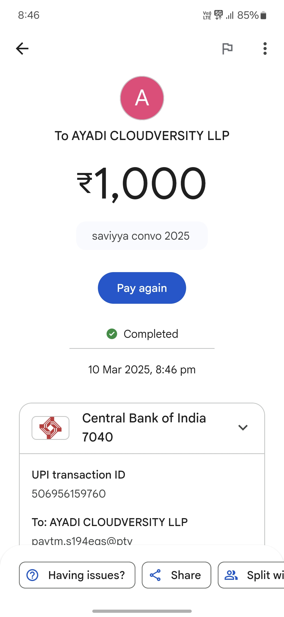This screenshot has height=617, width=284.
Task: Tap the pink 'A' recipient avatar
Action: click(x=142, y=98)
